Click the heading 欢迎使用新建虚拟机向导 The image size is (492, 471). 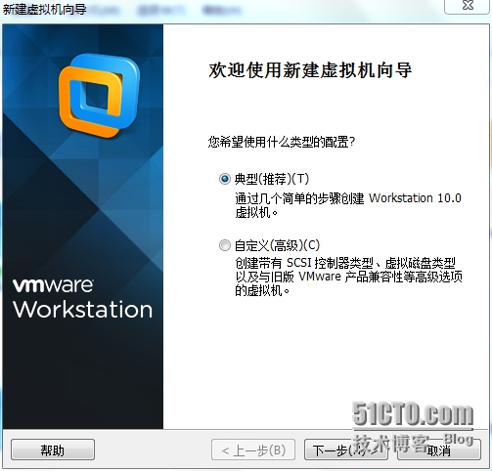(310, 70)
